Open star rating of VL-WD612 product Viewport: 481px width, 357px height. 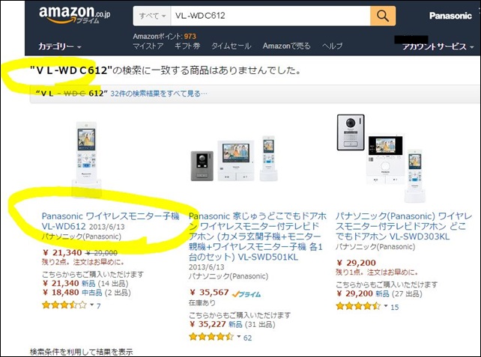pos(64,305)
